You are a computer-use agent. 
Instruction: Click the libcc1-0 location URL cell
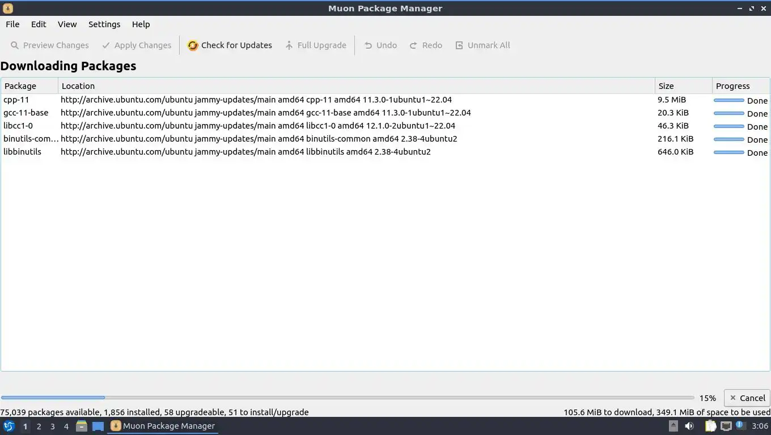(x=258, y=126)
